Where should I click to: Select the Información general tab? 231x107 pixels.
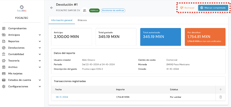coord(62,20)
